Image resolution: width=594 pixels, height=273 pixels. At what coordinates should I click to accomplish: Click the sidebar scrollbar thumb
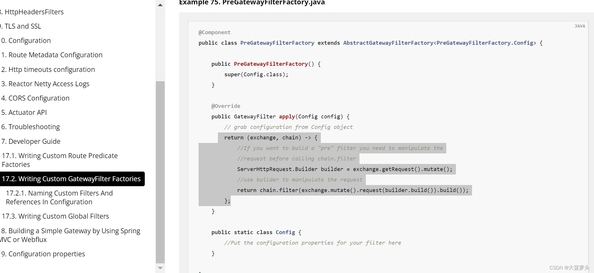160,172
